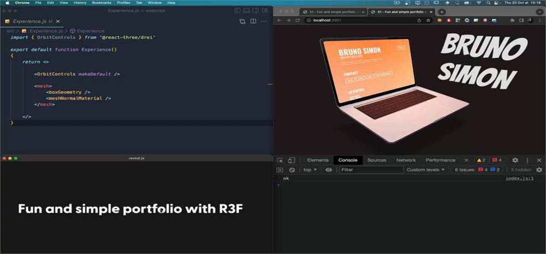
Task: Reload the localhost page
Action: click(298, 21)
